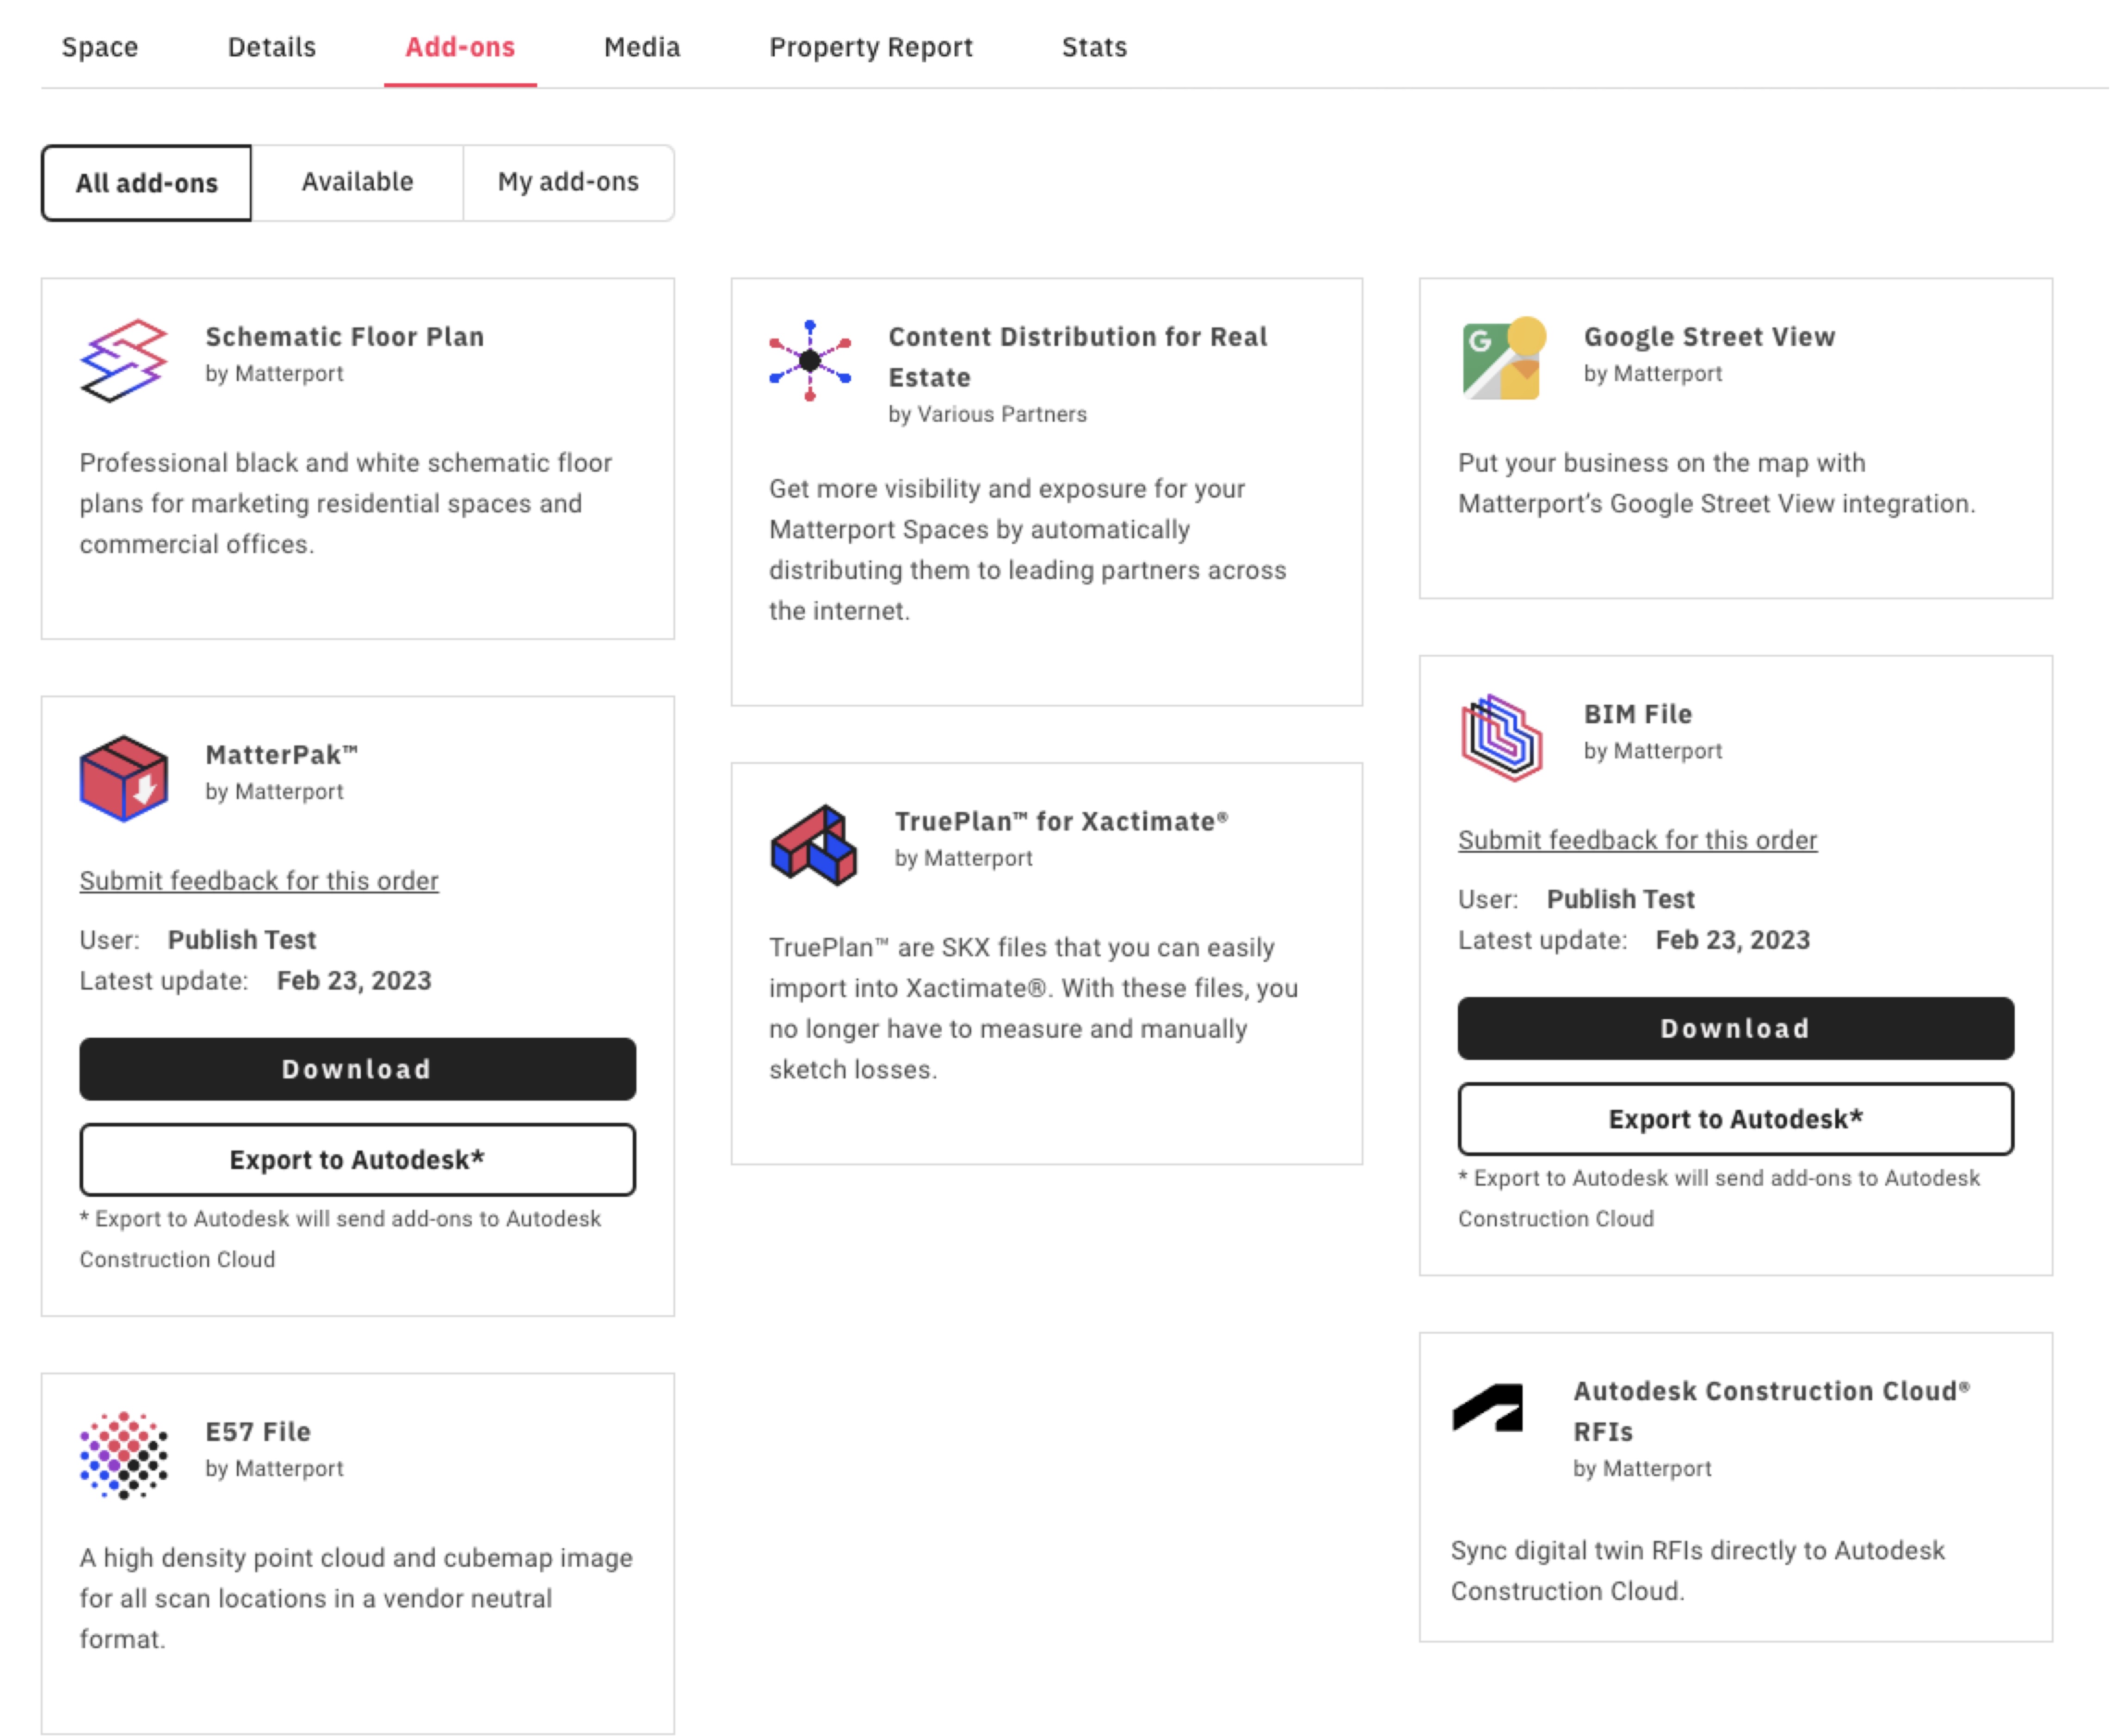
Task: Export BIM File to Autodesk
Action: [1735, 1119]
